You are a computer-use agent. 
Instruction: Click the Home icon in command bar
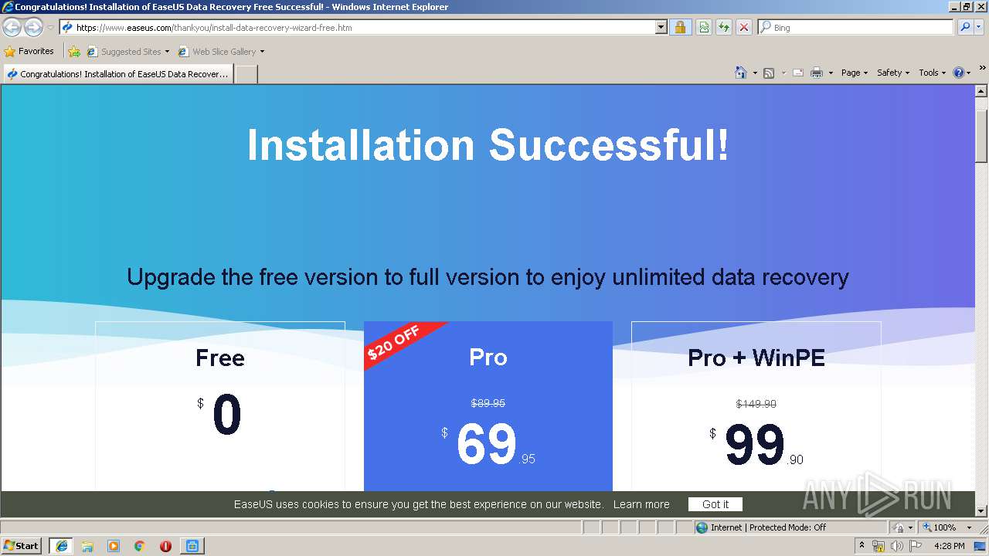click(740, 73)
